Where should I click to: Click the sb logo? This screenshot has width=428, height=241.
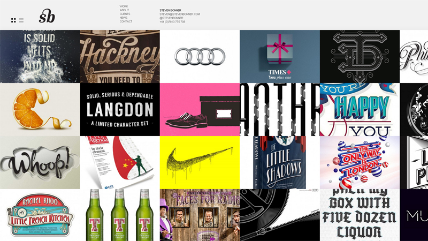[47, 16]
